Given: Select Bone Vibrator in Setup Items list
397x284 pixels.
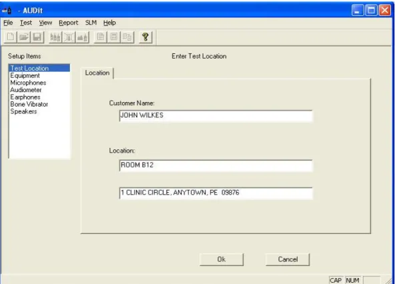Looking at the screenshot, I should click(x=39, y=104).
